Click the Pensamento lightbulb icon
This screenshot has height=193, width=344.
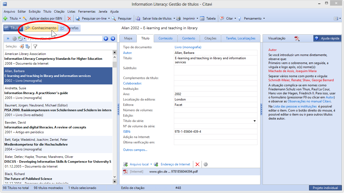(x=239, y=18)
